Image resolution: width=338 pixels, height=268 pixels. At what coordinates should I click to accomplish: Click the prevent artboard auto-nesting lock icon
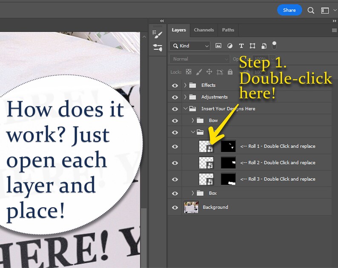pyautogui.click(x=220, y=72)
